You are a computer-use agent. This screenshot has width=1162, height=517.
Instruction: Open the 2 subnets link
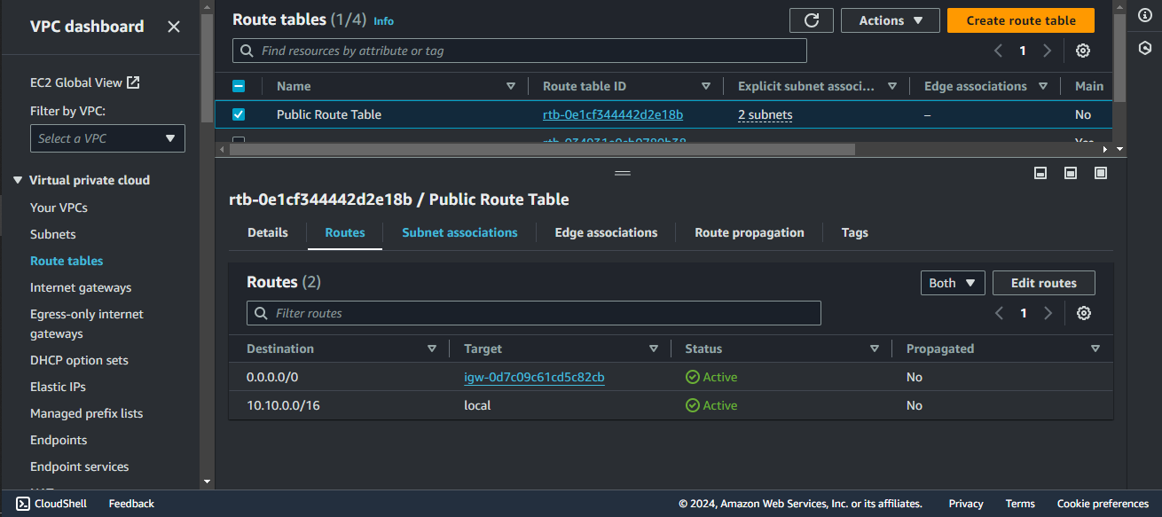(x=766, y=114)
